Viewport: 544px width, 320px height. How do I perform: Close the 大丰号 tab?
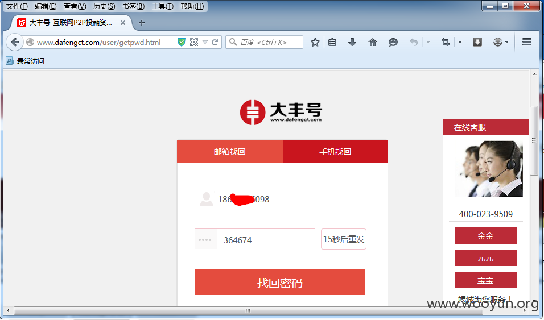click(x=123, y=23)
